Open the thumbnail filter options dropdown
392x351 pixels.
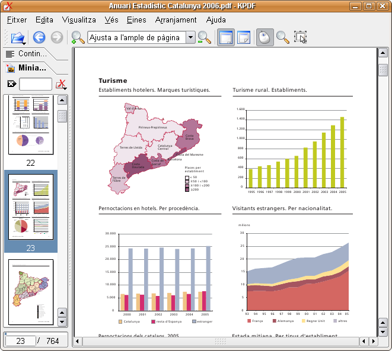[60, 84]
